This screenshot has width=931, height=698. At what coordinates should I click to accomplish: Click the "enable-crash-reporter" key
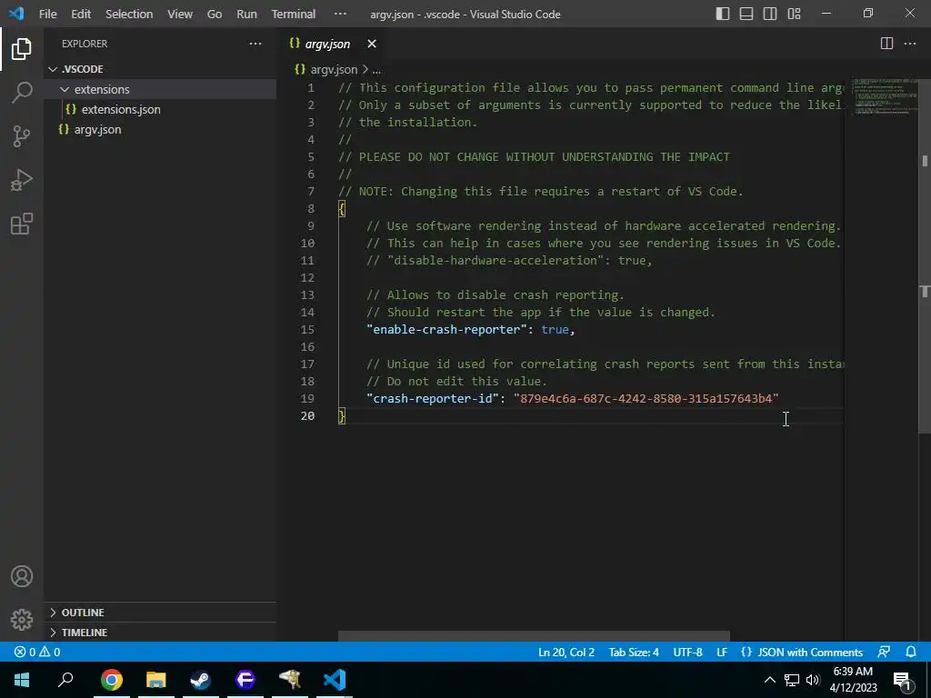coord(446,329)
